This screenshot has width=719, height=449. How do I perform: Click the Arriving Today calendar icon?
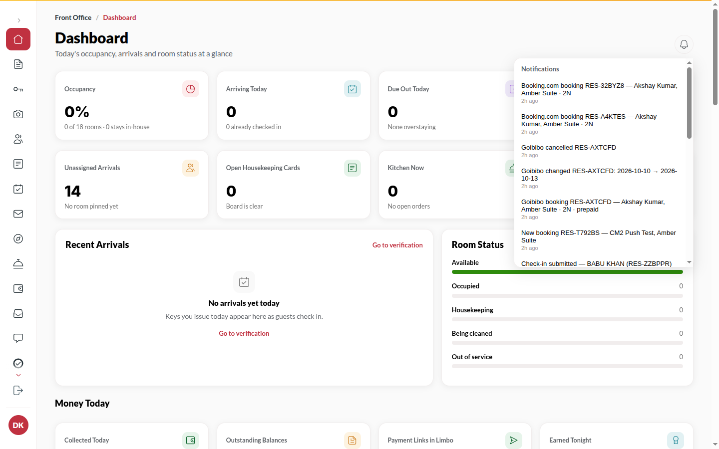tap(353, 89)
